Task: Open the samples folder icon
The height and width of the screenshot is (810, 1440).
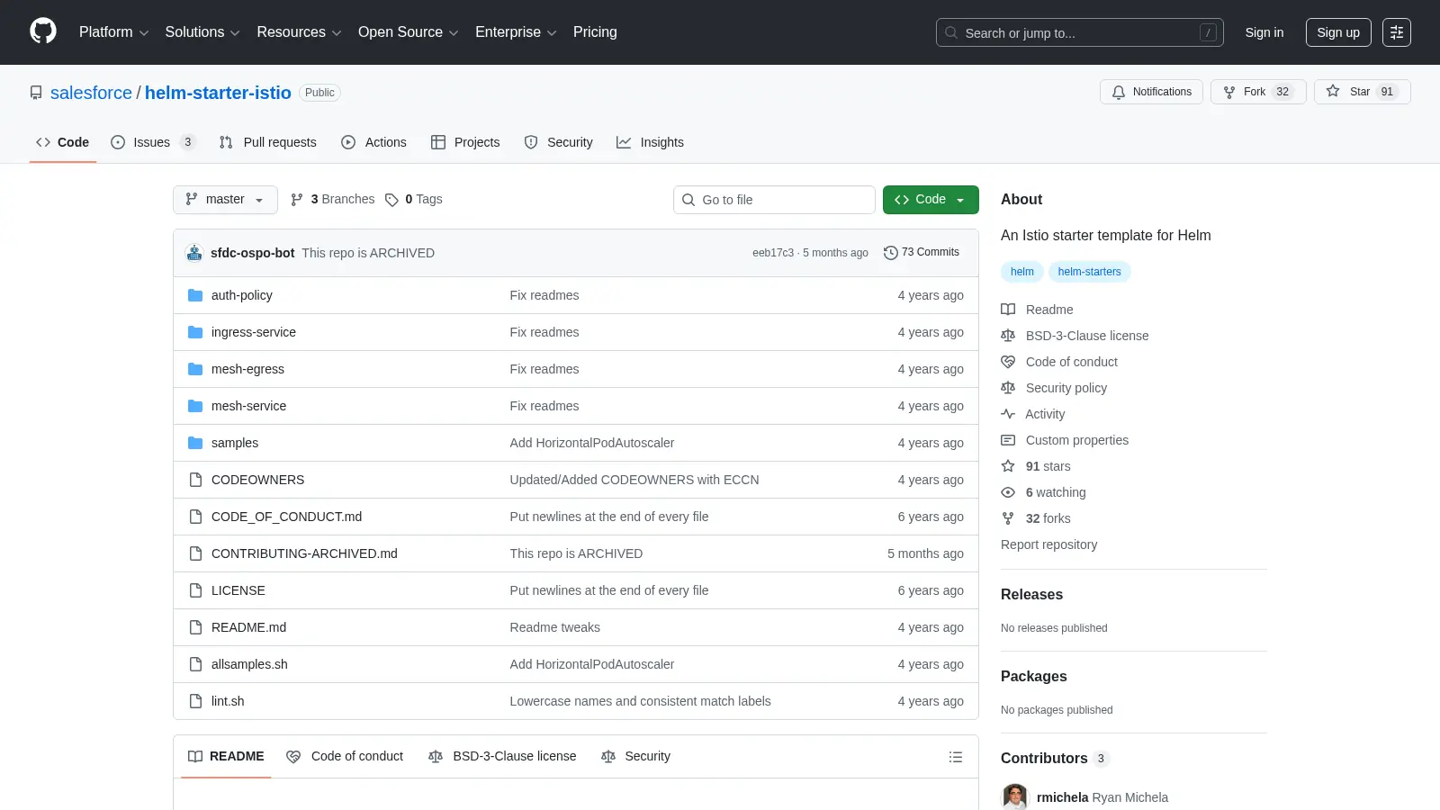Action: [195, 443]
